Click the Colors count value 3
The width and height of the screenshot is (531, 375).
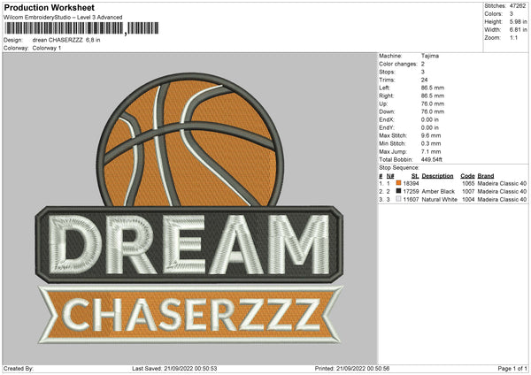point(512,14)
